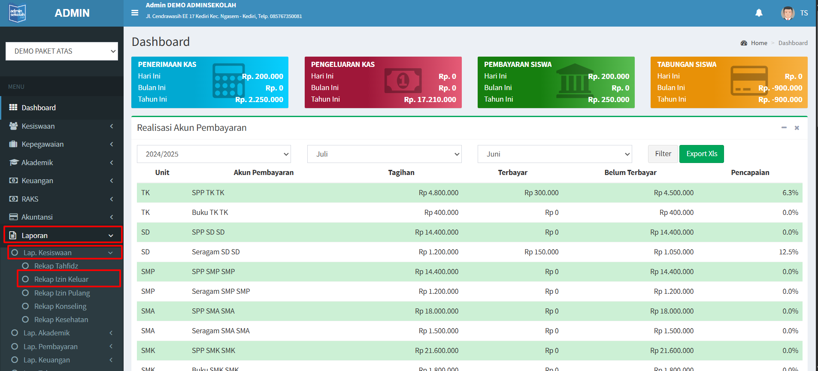Open the notification bell
The image size is (818, 371).
tap(759, 13)
